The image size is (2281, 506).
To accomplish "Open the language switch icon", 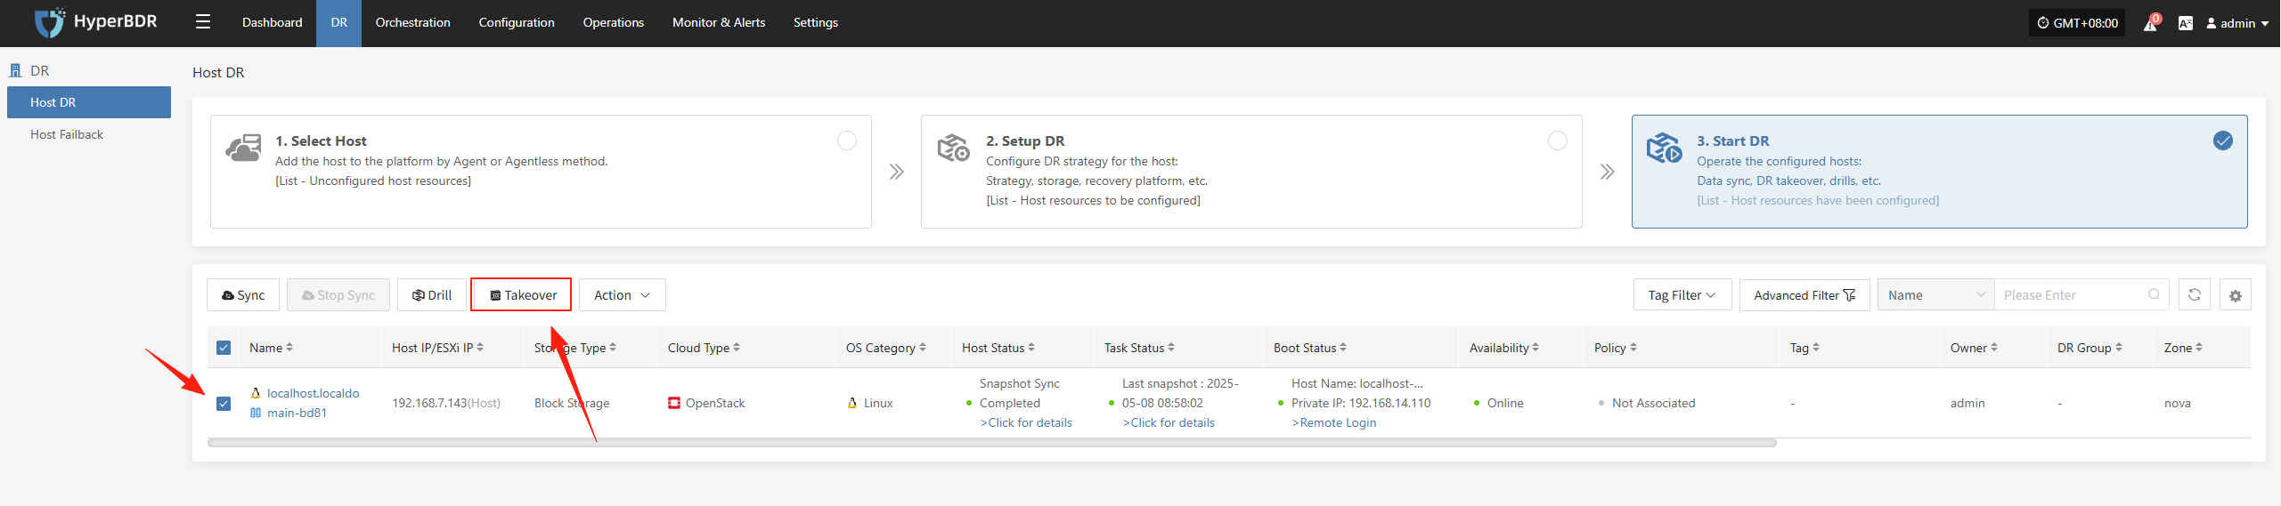I will tap(2185, 23).
